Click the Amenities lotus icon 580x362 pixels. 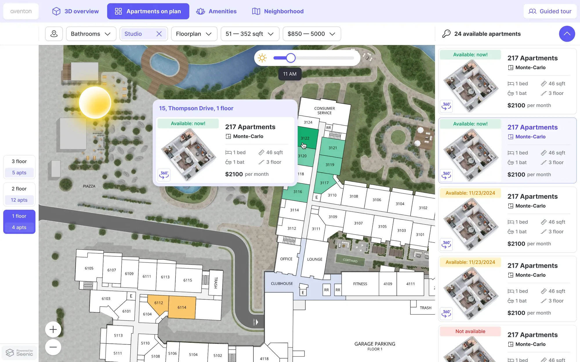(x=201, y=11)
